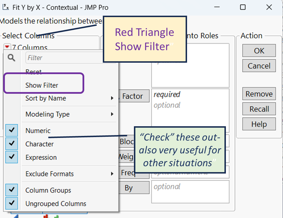283x218 pixels.
Task: Click the red triangle beside 7 Columns
Action: (x=7, y=47)
